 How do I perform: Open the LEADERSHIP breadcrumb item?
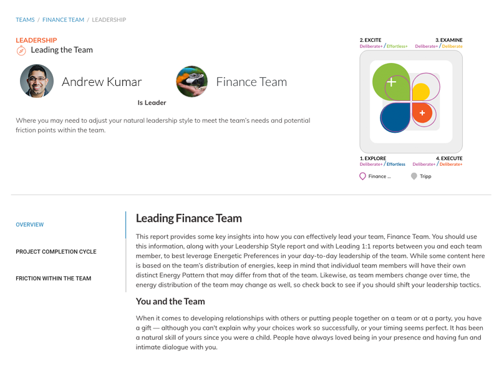[x=109, y=19]
